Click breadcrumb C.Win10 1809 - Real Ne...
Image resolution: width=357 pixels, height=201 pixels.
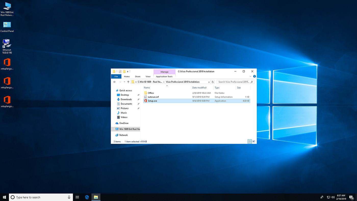click(150, 82)
